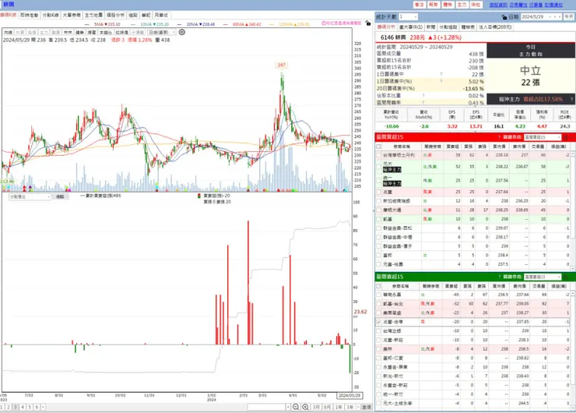
Task: Open the 日線(還原) period dropdown
Action: (x=162, y=33)
